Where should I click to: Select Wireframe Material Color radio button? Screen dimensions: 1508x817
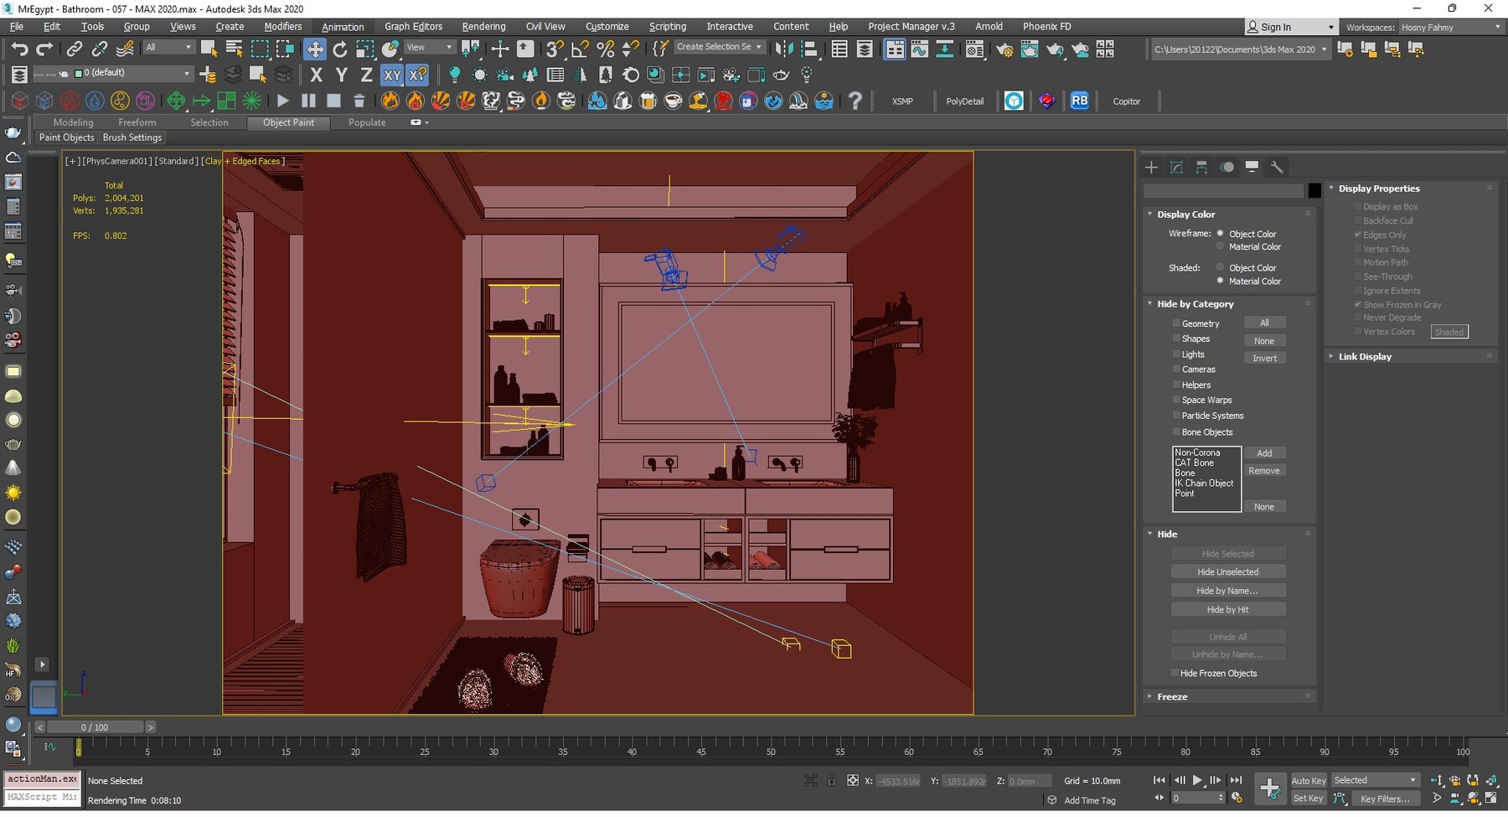(1220, 247)
